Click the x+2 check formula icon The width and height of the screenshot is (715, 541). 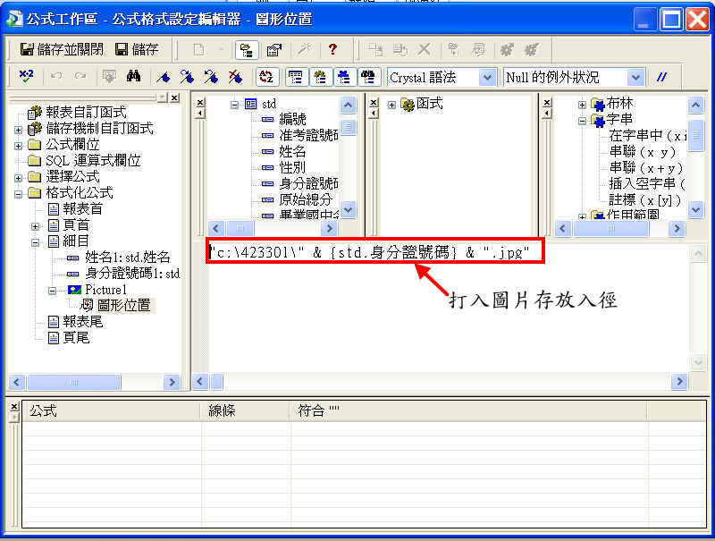point(24,78)
